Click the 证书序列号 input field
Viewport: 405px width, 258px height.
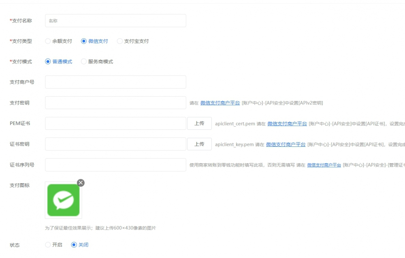(x=115, y=164)
